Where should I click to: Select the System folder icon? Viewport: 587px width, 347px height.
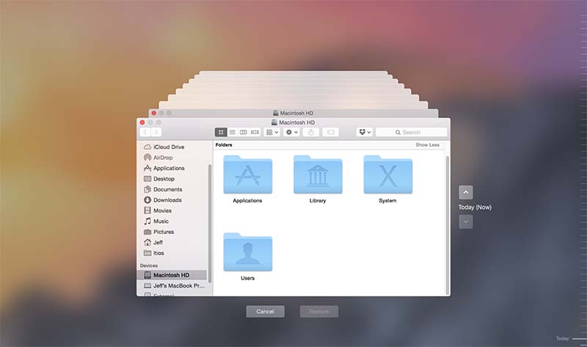point(388,175)
